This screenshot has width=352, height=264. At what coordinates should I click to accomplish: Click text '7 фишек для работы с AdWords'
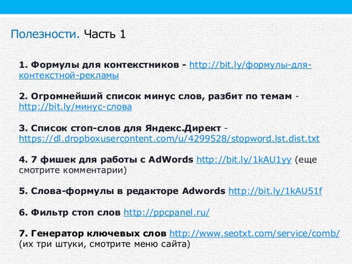pos(112,160)
